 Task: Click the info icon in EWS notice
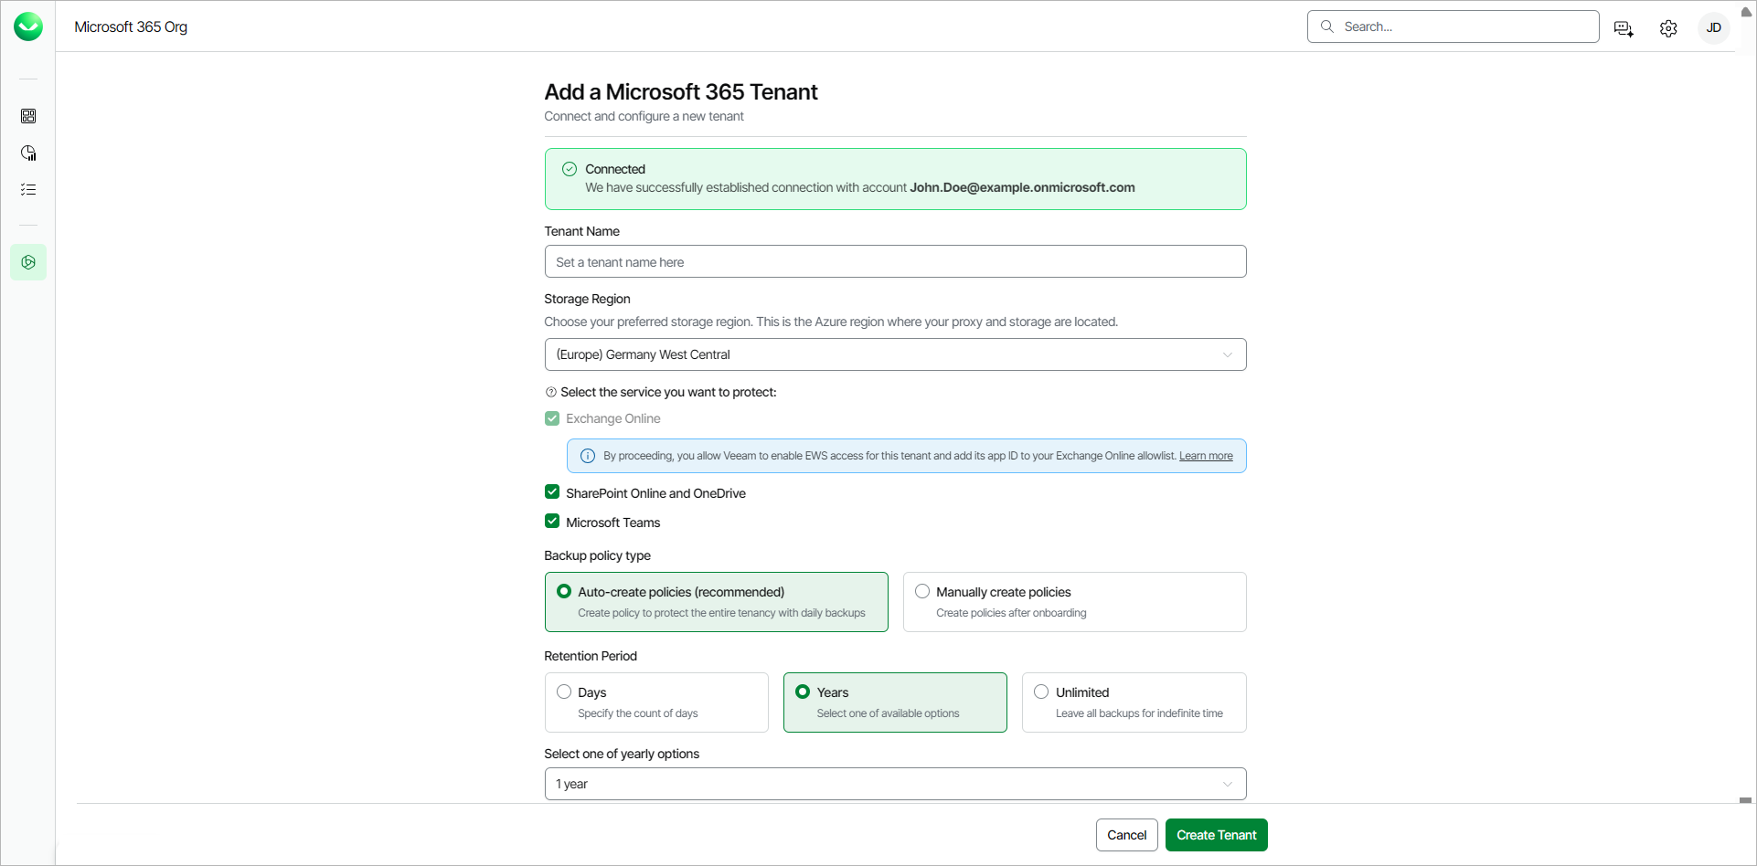click(x=588, y=456)
